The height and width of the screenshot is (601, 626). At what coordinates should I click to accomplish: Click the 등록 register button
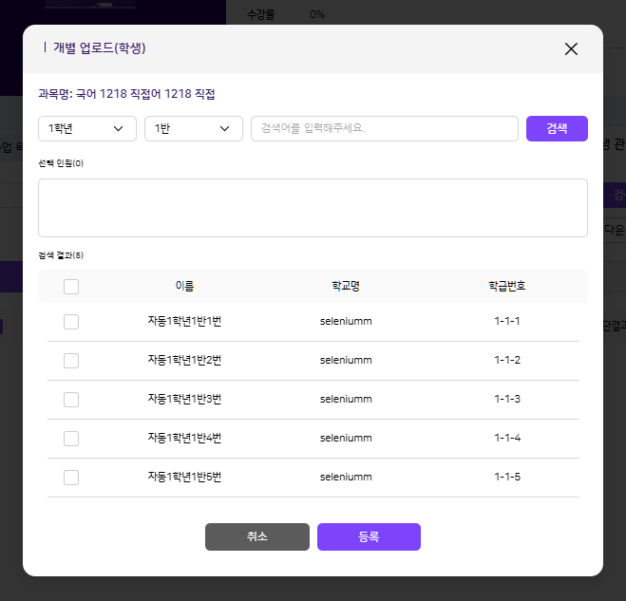[369, 536]
